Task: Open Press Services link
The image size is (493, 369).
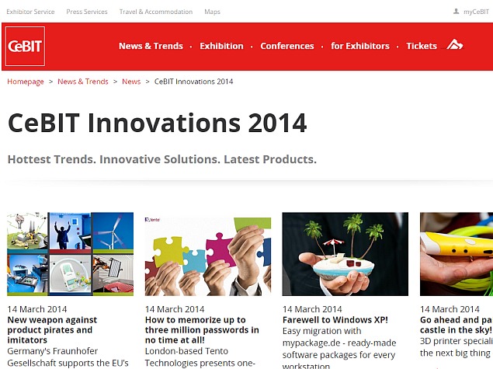Action: click(x=87, y=12)
